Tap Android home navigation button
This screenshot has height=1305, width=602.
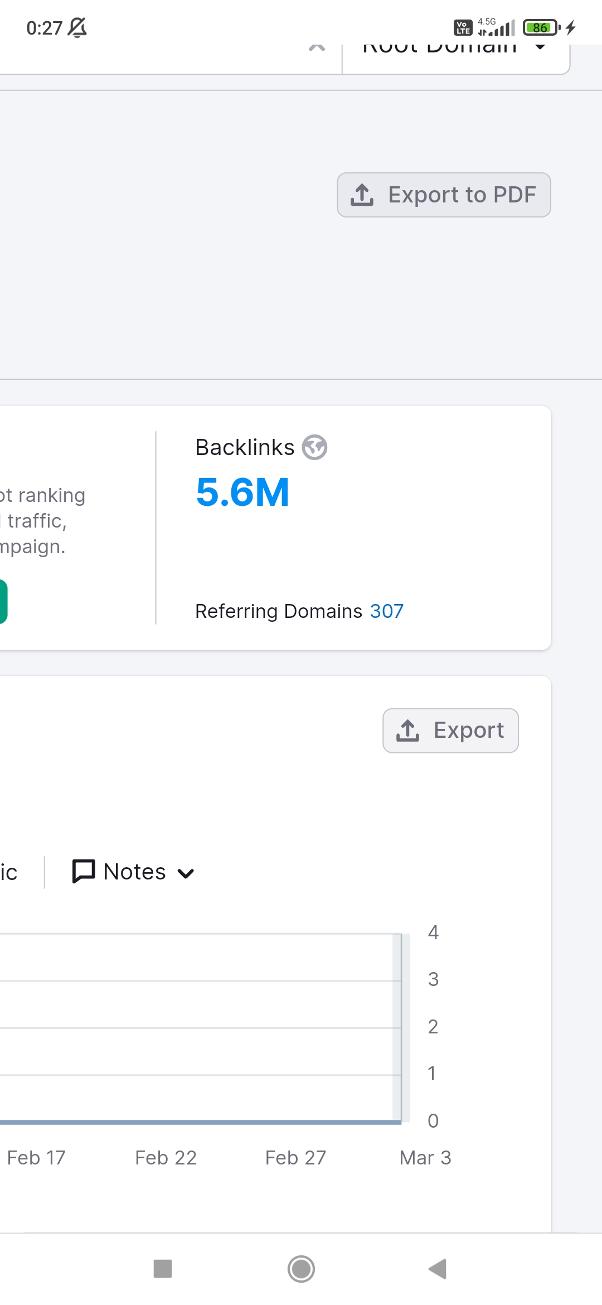click(x=301, y=1269)
